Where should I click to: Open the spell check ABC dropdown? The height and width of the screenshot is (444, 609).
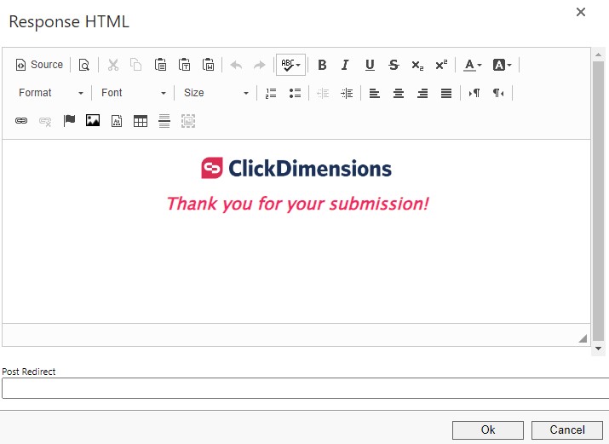(x=290, y=65)
